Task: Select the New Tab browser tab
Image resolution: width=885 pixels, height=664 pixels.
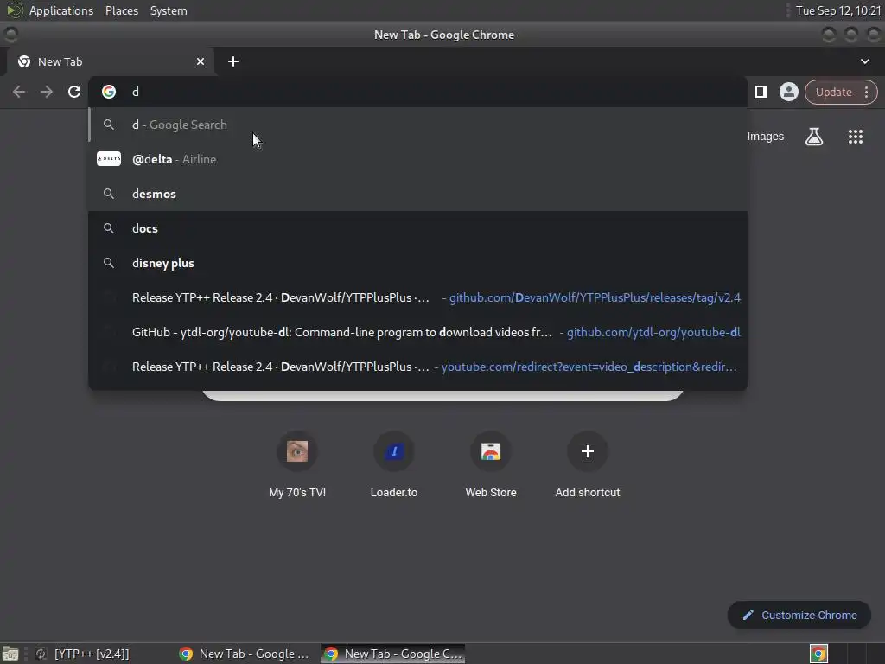Action: coord(110,61)
